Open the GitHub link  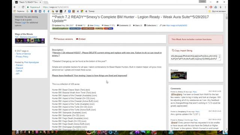19,71
